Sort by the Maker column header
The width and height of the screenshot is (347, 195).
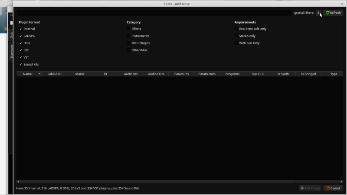point(80,74)
